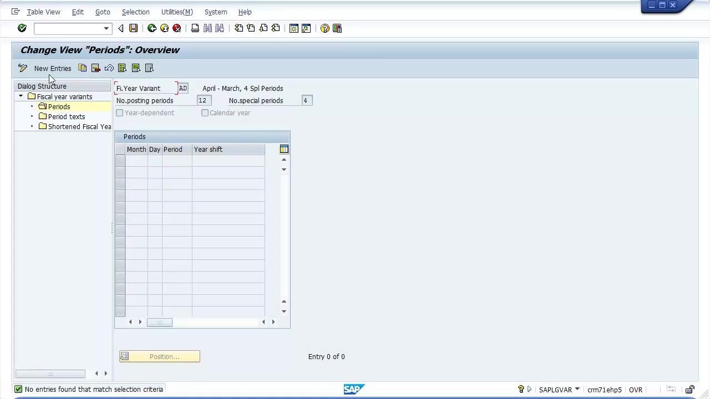The image size is (710, 399).
Task: Open the command field dropdown arrow
Action: (106, 28)
